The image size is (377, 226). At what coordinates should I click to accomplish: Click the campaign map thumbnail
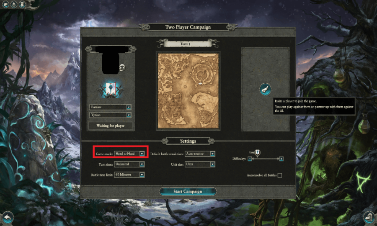coord(188,91)
